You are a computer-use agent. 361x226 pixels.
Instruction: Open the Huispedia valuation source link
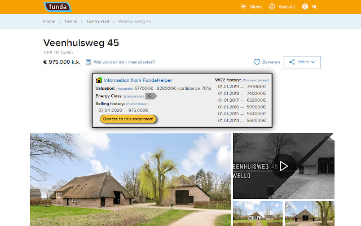[x=125, y=89]
